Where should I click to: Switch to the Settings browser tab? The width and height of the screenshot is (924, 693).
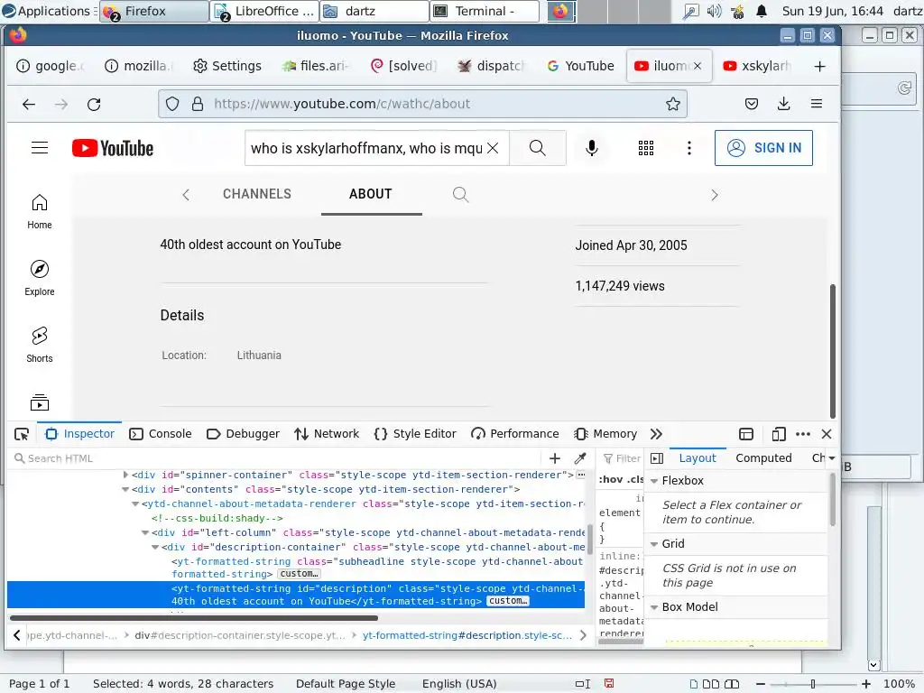click(x=227, y=66)
